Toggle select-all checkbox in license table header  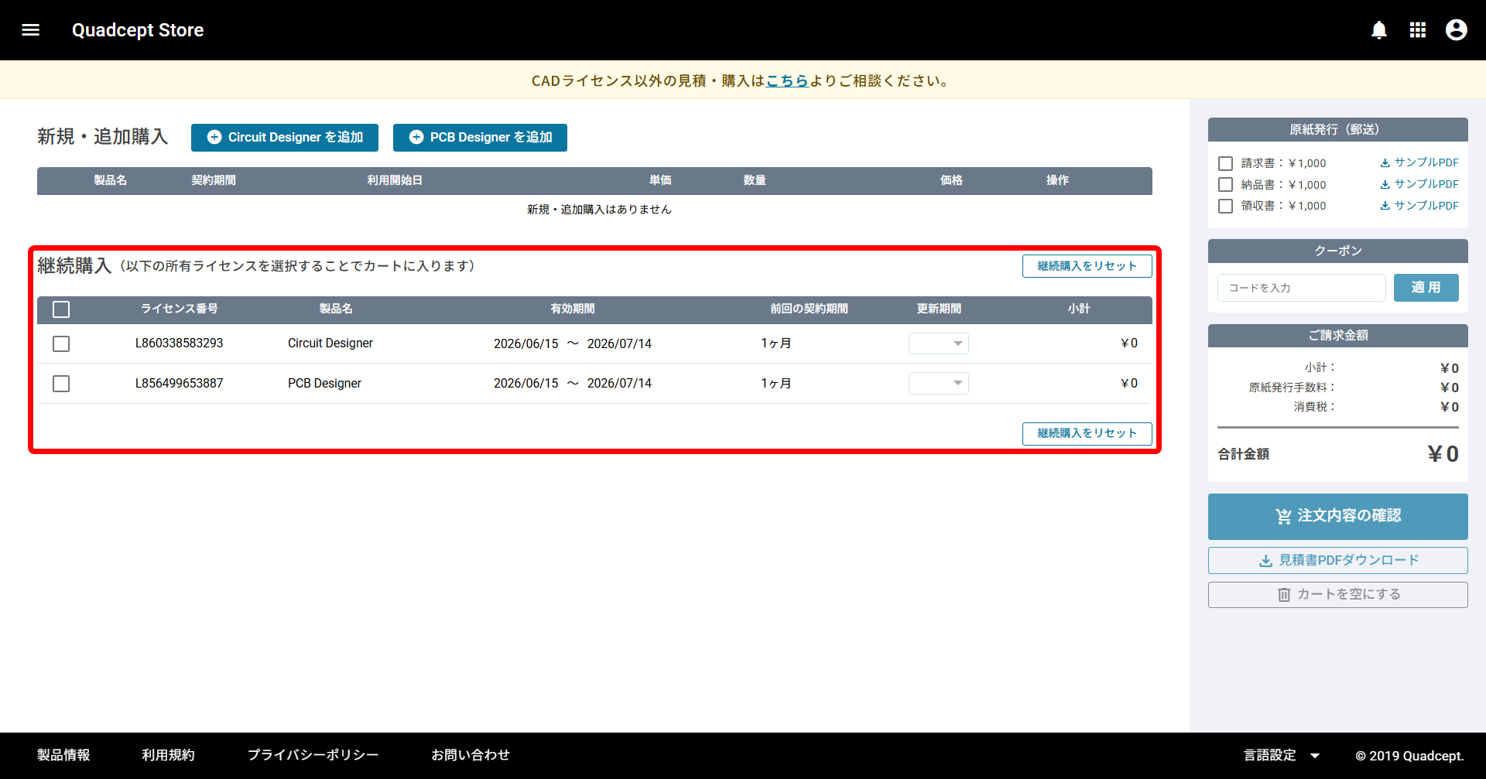click(61, 309)
